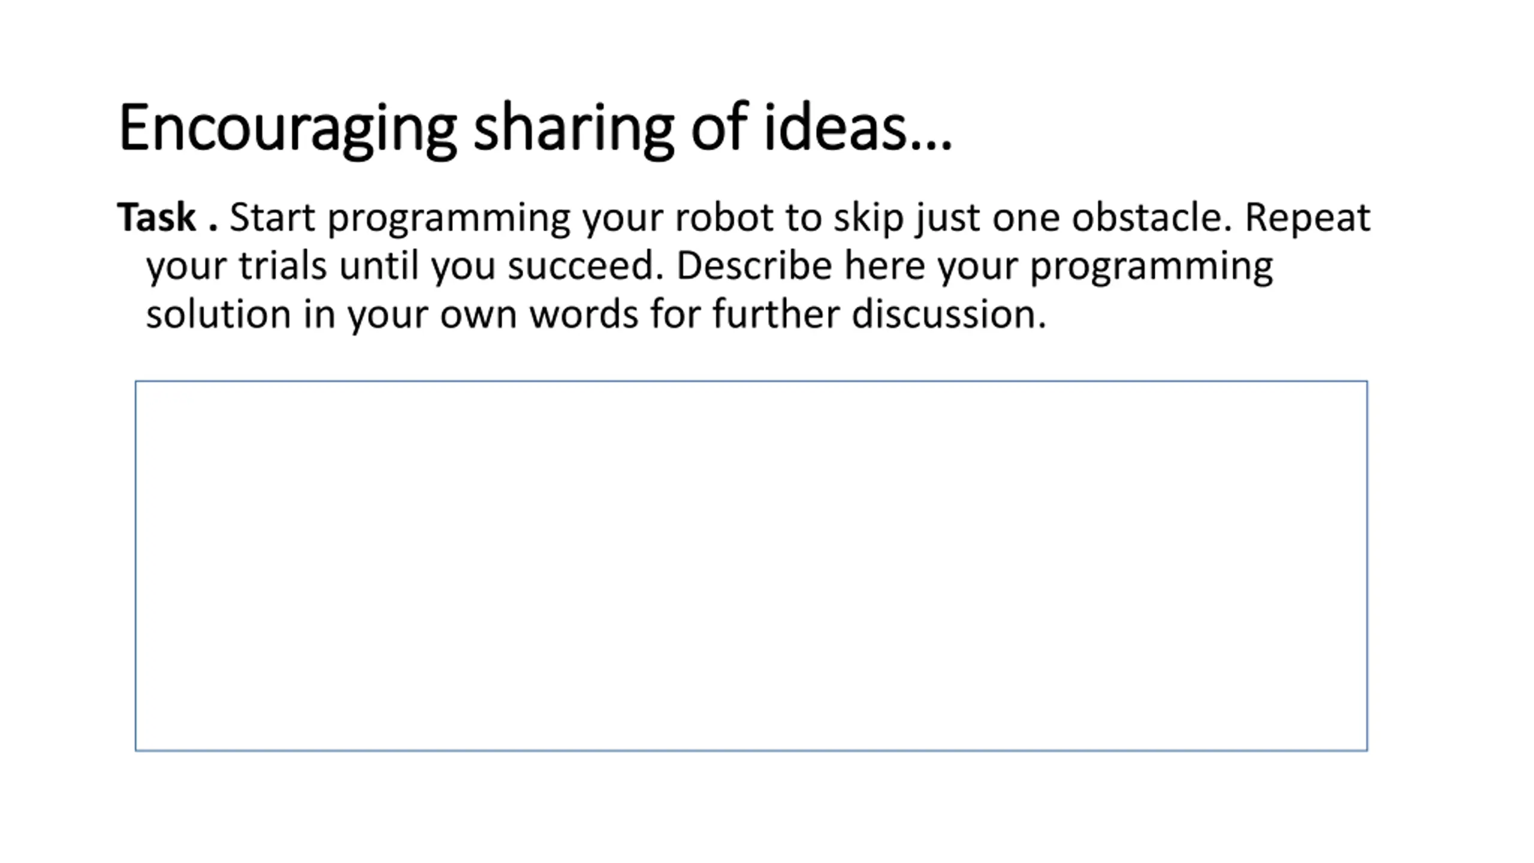Click the word 'words' in the third line
Image resolution: width=1534 pixels, height=863 pixels.
[584, 313]
